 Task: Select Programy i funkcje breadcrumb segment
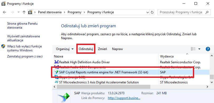tap(101, 12)
